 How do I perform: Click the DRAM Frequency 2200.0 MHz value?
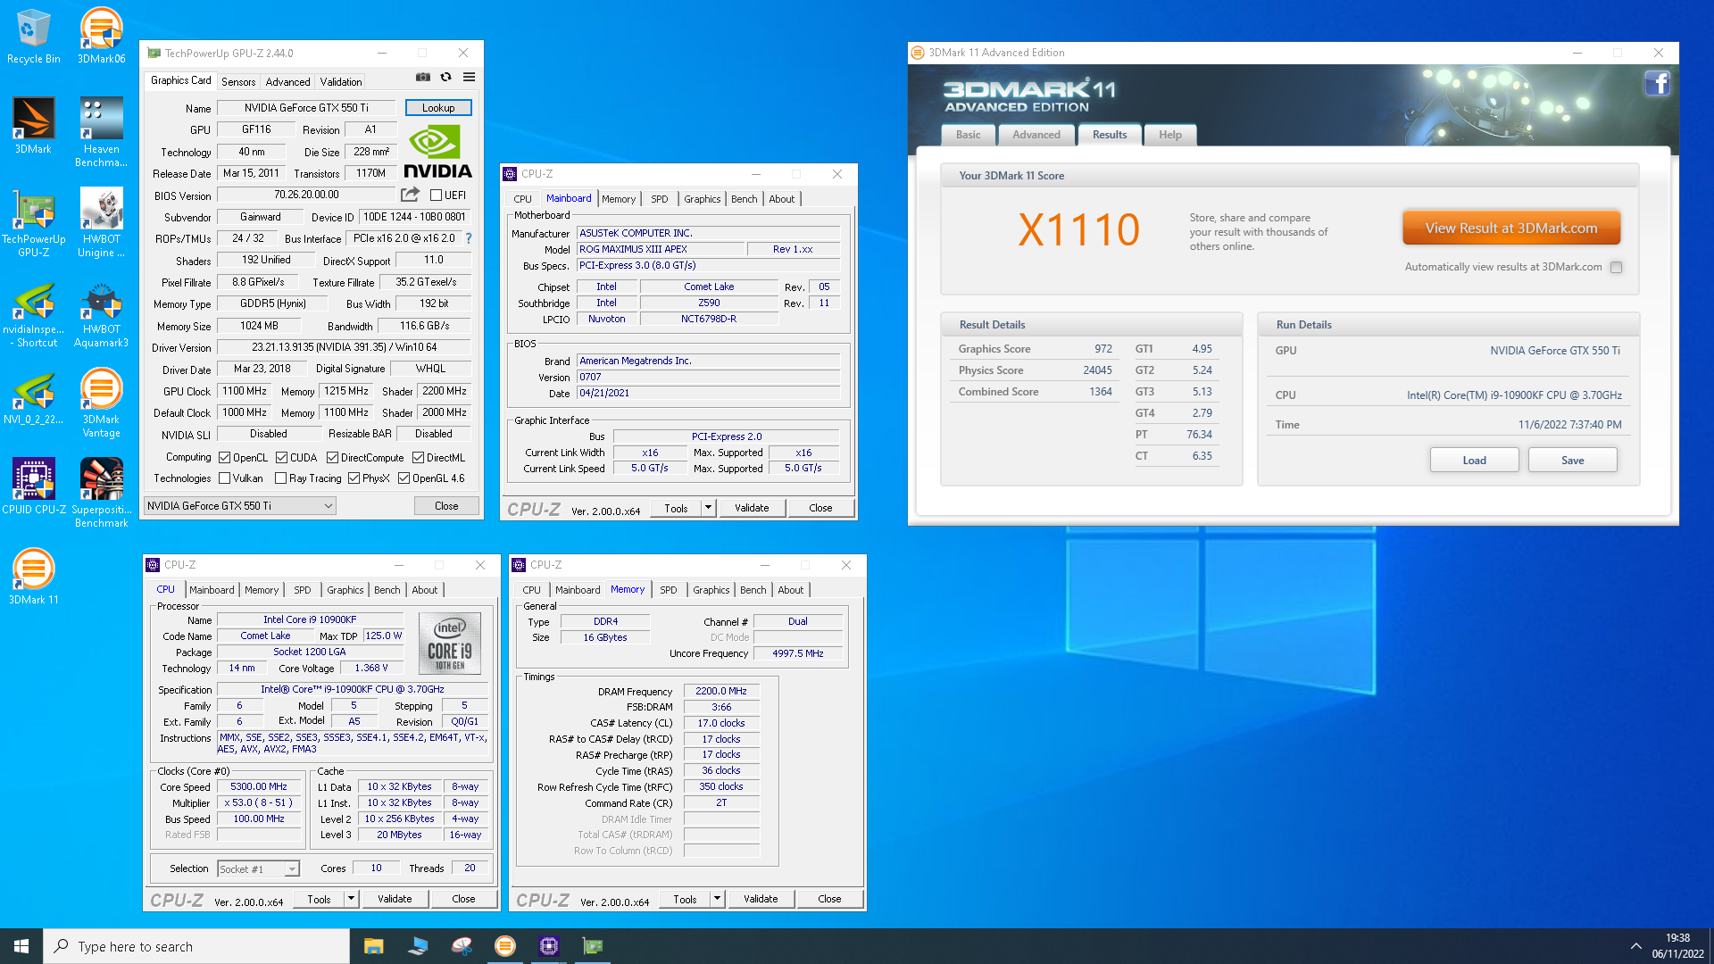(721, 691)
